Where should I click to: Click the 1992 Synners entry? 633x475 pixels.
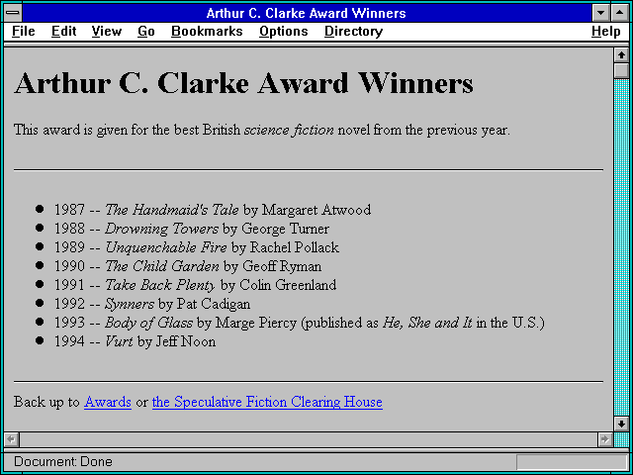pos(152,304)
